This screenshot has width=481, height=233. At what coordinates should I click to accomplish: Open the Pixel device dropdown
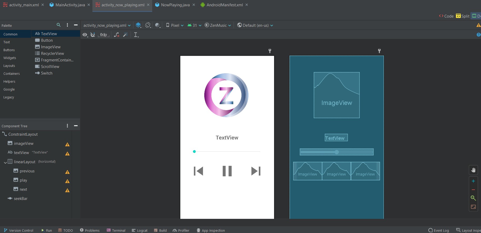point(175,25)
